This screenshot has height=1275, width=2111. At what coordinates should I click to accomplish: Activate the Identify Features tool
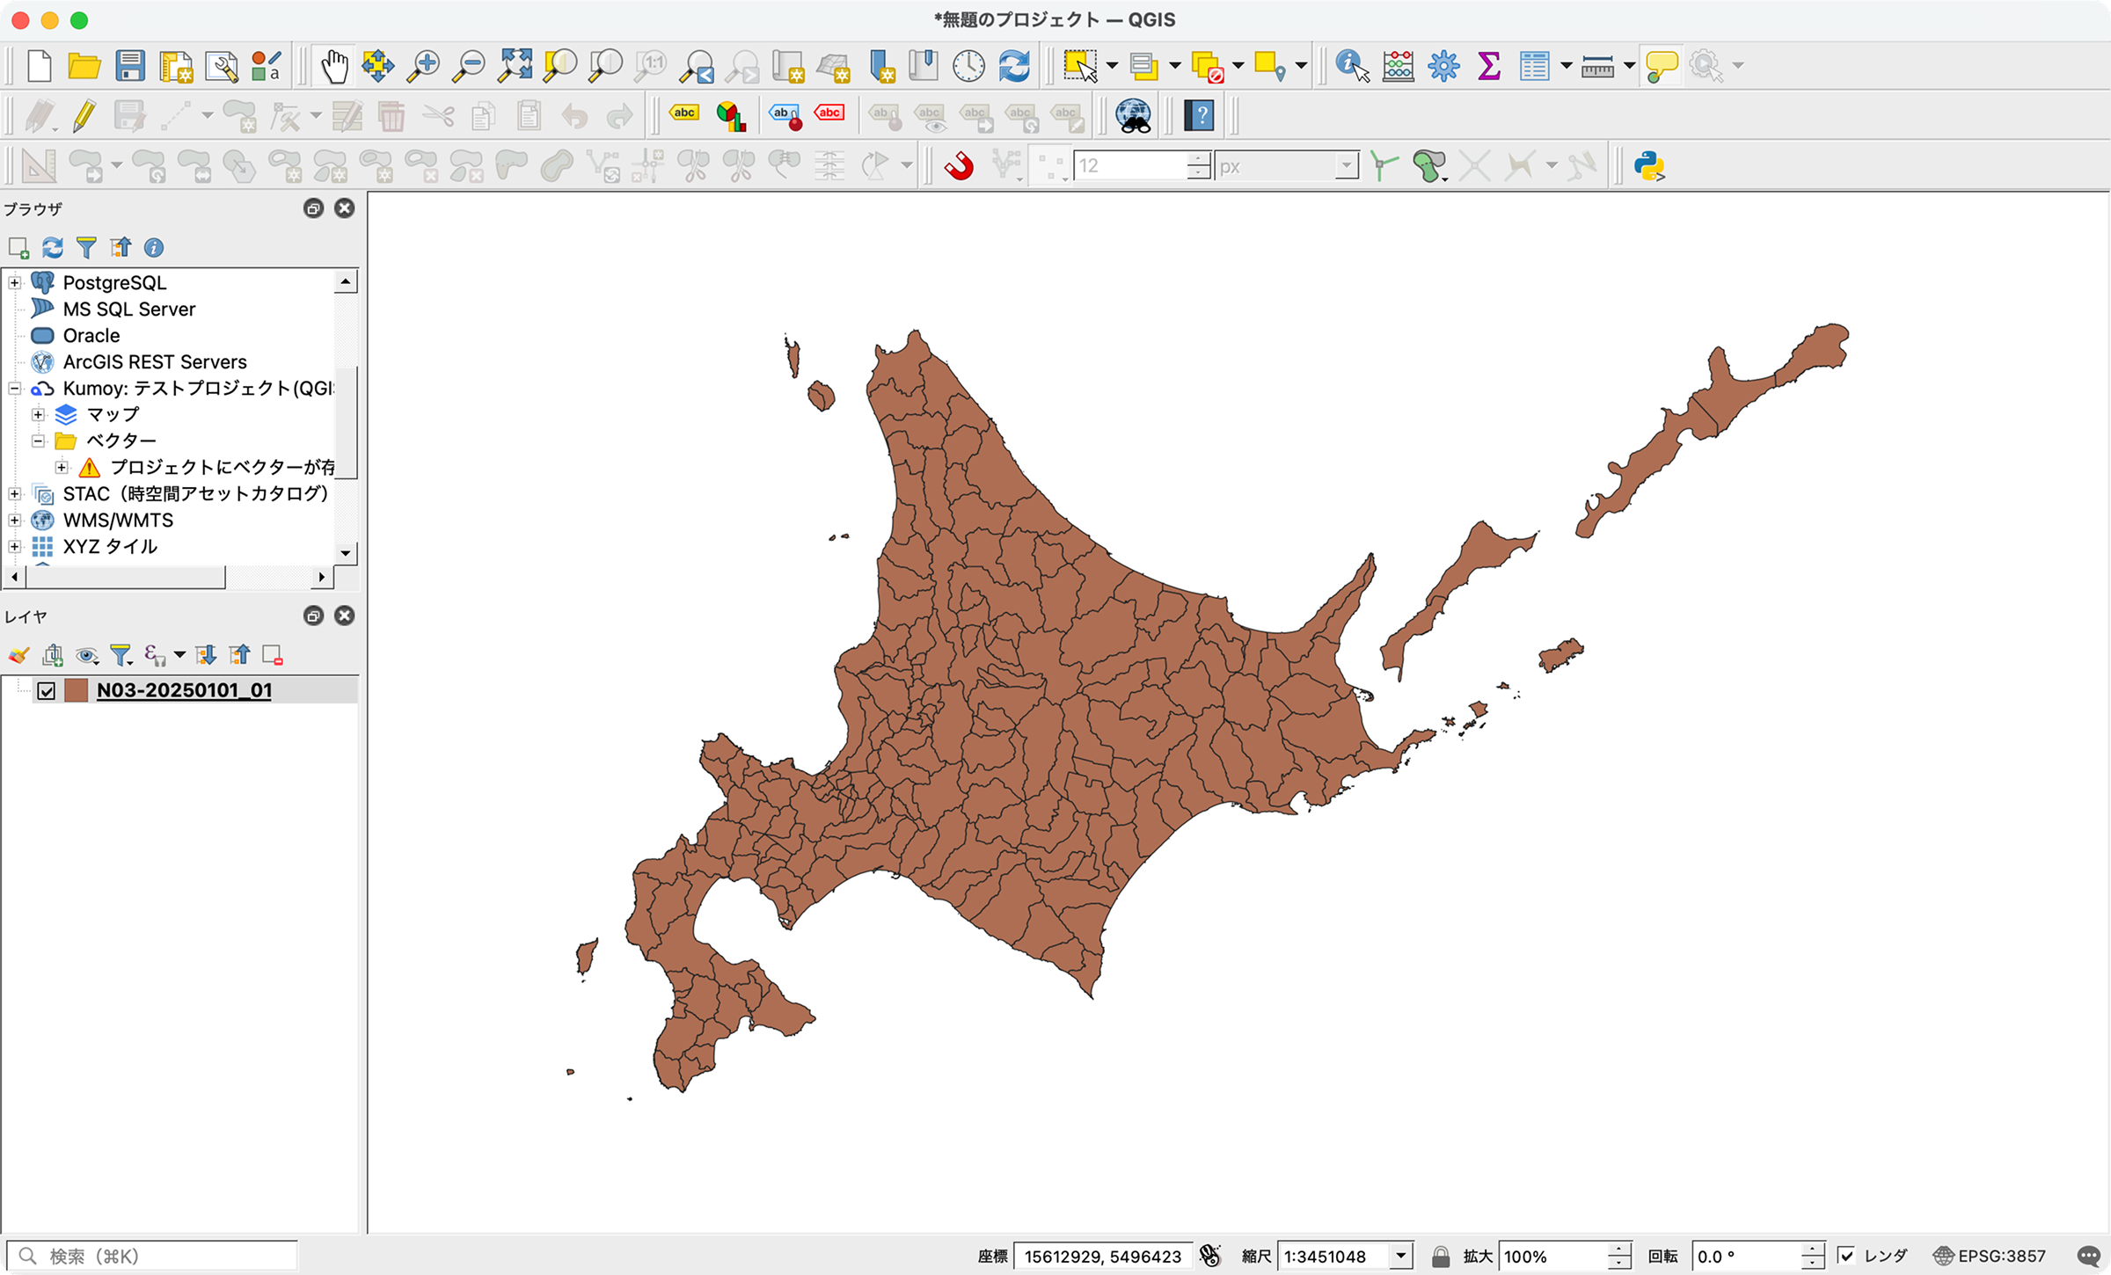tap(1351, 65)
